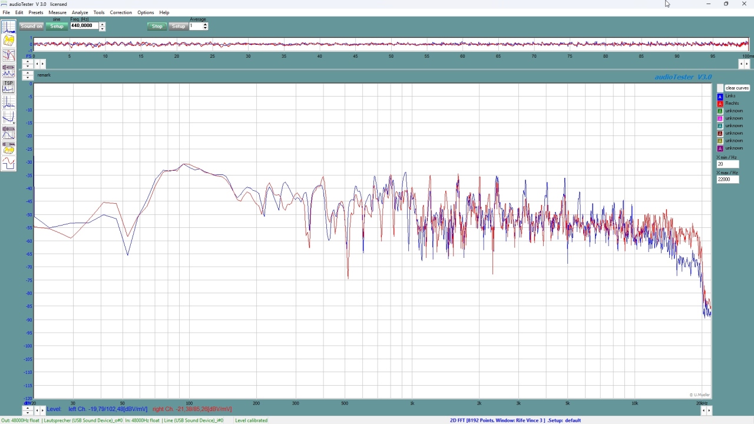Viewport: 754px width, 424px height.
Task: Select the speaker impulse response icon
Action: click(9, 132)
